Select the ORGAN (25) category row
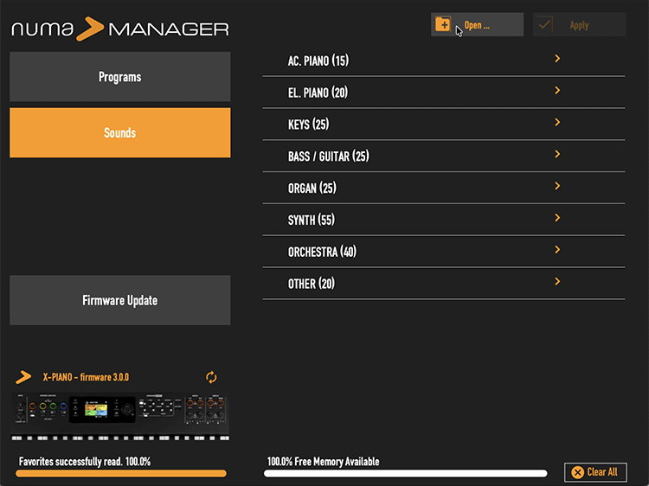This screenshot has width=649, height=486. click(443, 188)
